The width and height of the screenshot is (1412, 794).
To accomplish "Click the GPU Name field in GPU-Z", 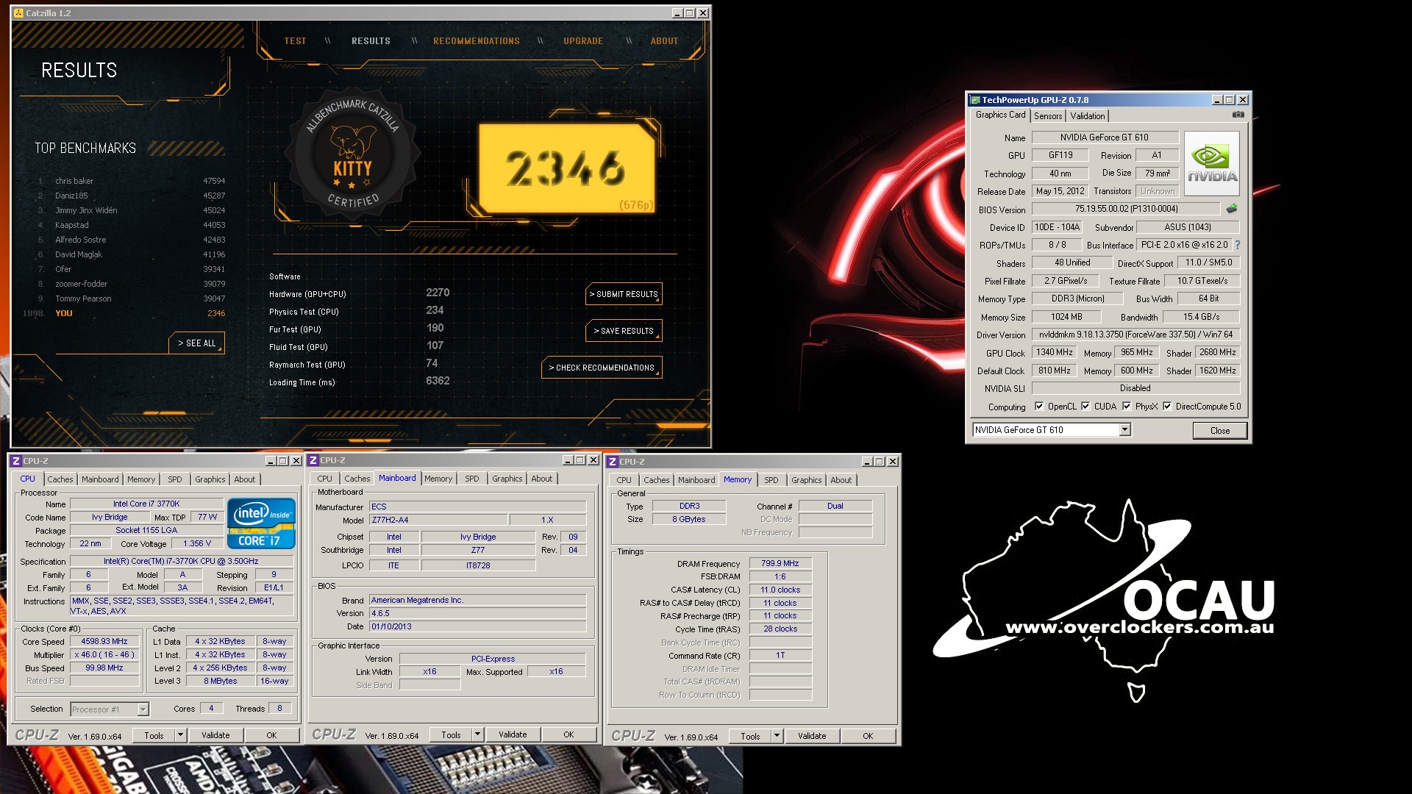I will pyautogui.click(x=1105, y=137).
